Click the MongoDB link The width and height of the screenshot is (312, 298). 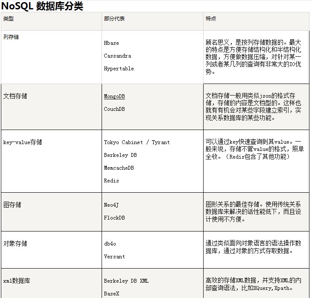point(114,96)
